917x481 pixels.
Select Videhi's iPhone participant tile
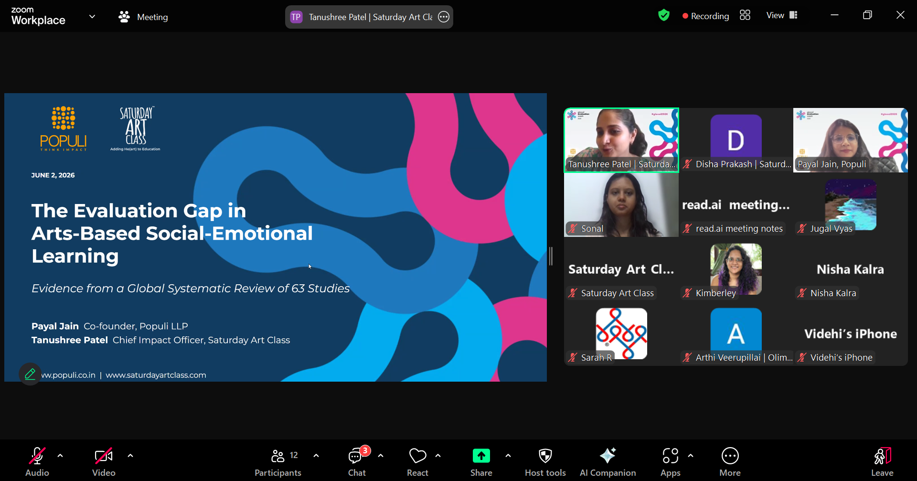coord(851,333)
